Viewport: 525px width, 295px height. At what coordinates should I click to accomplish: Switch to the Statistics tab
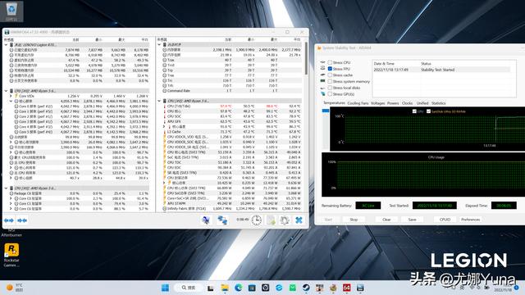(438, 103)
